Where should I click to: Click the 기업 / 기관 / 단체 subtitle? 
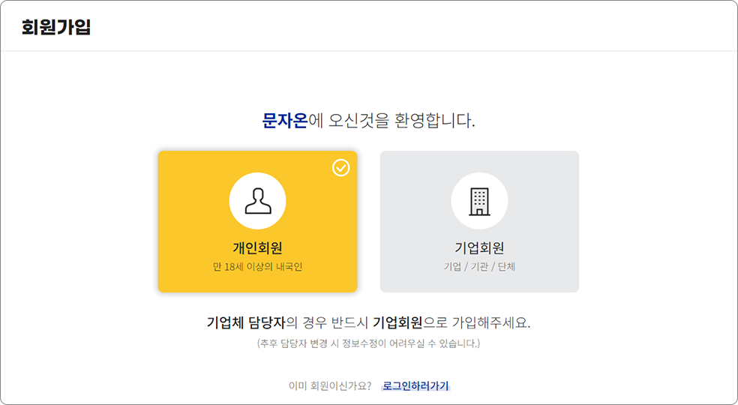tap(479, 266)
